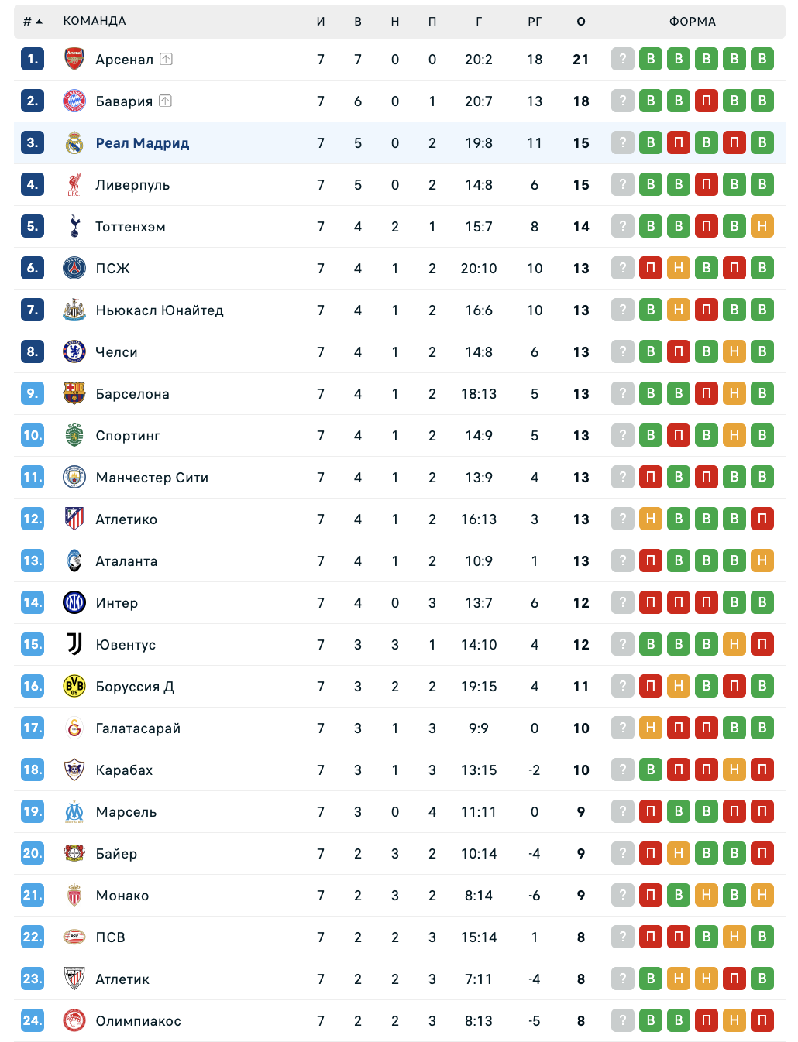Viewport: 798px width, 1042px height.
Task: Click the arrow icon next to Бавария
Action: tap(165, 101)
